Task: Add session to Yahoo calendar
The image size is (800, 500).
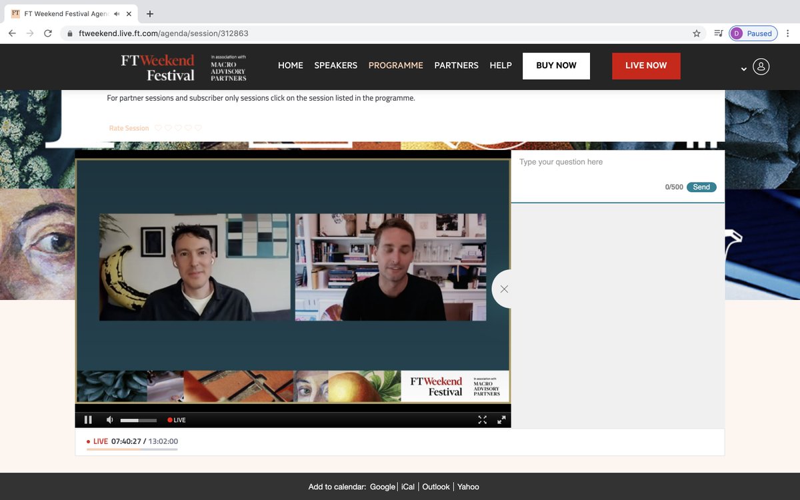Action: click(x=468, y=487)
